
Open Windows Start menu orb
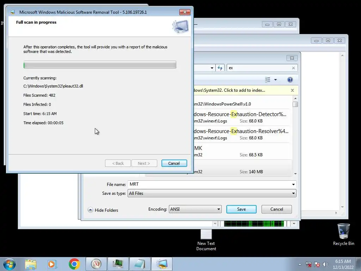[x=10, y=264]
